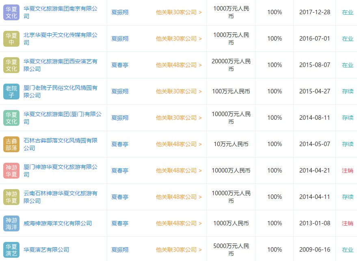Expand 他关联30家公司 in the 北京华夏中天 row
This screenshot has width=357, height=261.
coord(179,39)
